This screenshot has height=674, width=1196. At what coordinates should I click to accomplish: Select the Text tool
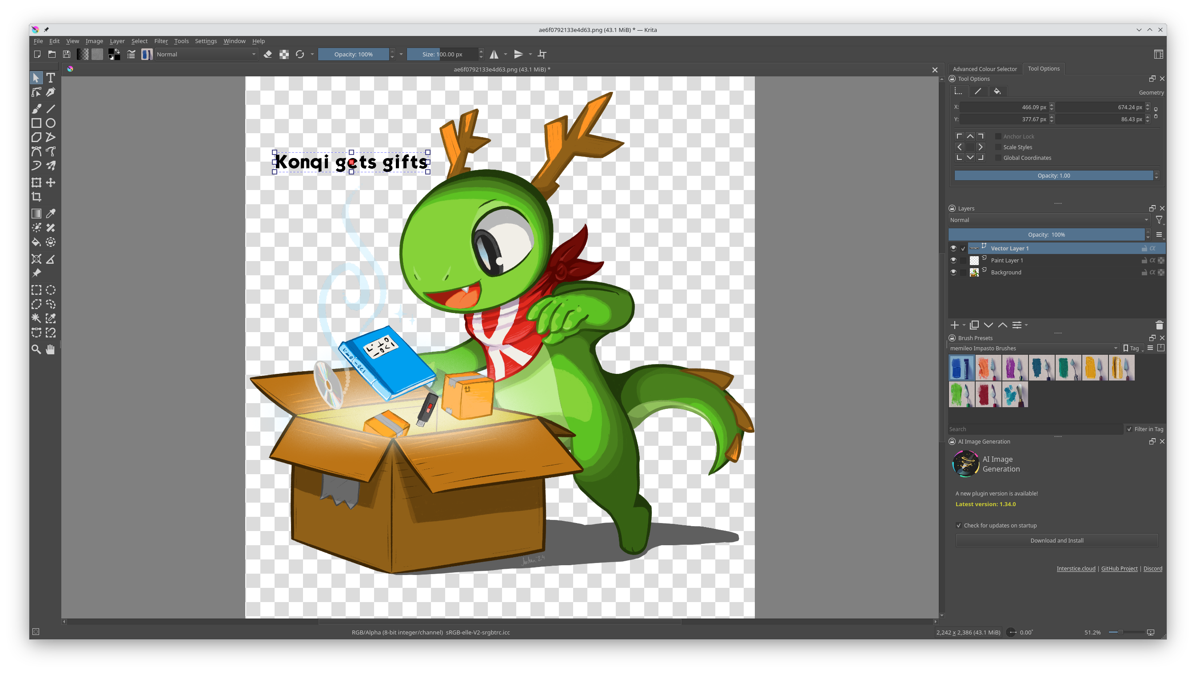pyautogui.click(x=51, y=78)
